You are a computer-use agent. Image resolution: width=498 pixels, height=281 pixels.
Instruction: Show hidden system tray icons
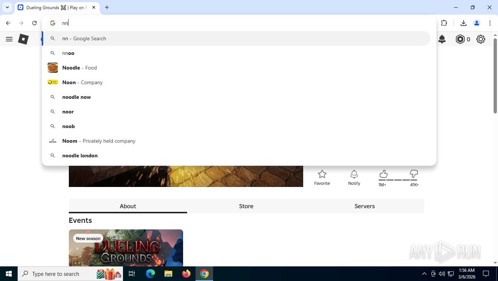(424, 274)
